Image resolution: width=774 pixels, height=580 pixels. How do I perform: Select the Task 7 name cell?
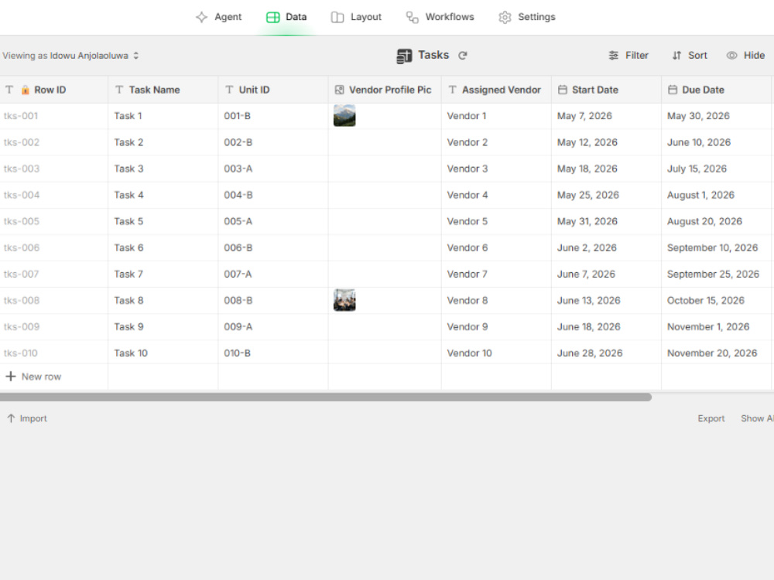pyautogui.click(x=163, y=275)
